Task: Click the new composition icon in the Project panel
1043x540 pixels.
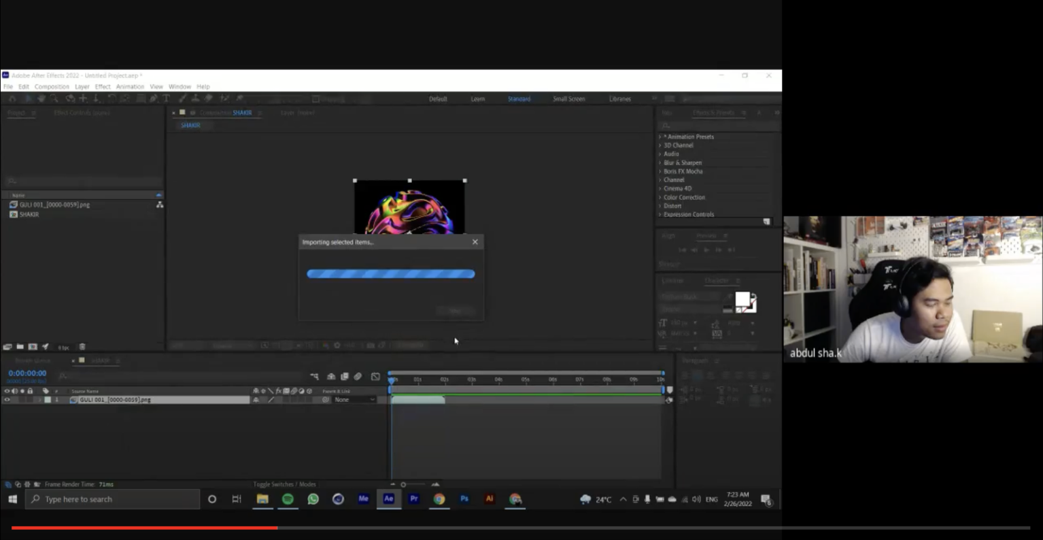Action: [x=33, y=347]
